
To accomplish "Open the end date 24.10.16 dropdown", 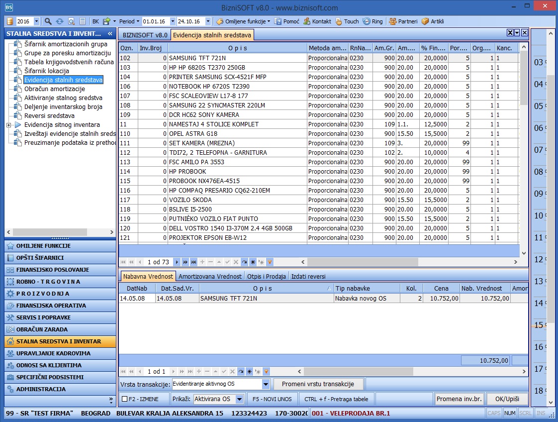I will (x=208, y=21).
